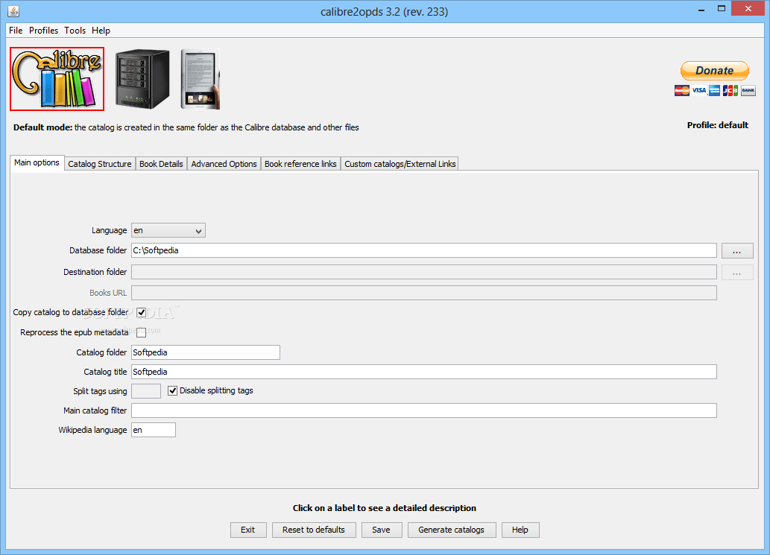Switch to the Catalog Structure tab
Image resolution: width=770 pixels, height=555 pixels.
100,164
